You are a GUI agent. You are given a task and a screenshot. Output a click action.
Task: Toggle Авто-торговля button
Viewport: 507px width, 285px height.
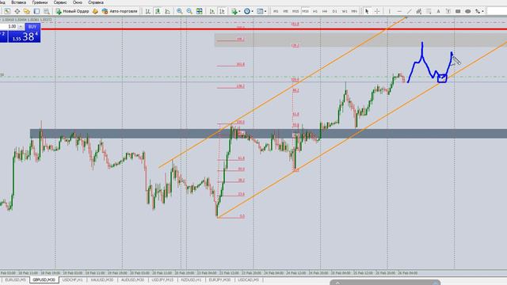[120, 11]
